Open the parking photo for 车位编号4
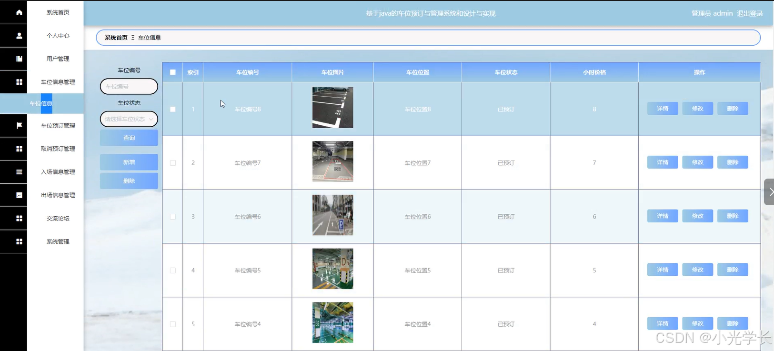774x351 pixels. pos(333,323)
